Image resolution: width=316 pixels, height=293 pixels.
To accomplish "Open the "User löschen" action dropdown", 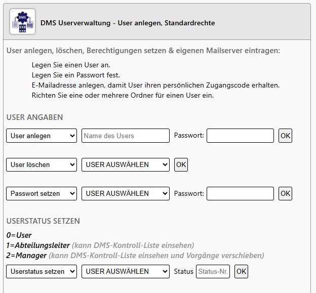I will tap(42, 164).
